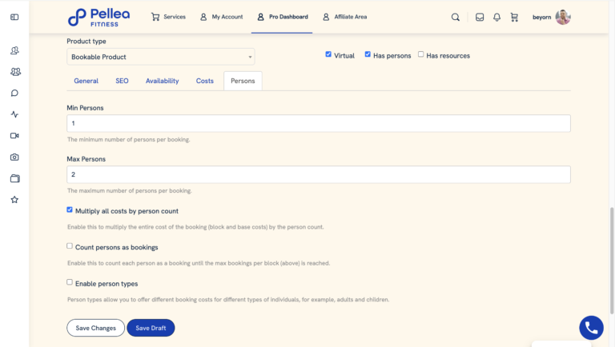Screen dimensions: 615x347
Task: Open the beyorn user avatar
Action: (x=563, y=18)
